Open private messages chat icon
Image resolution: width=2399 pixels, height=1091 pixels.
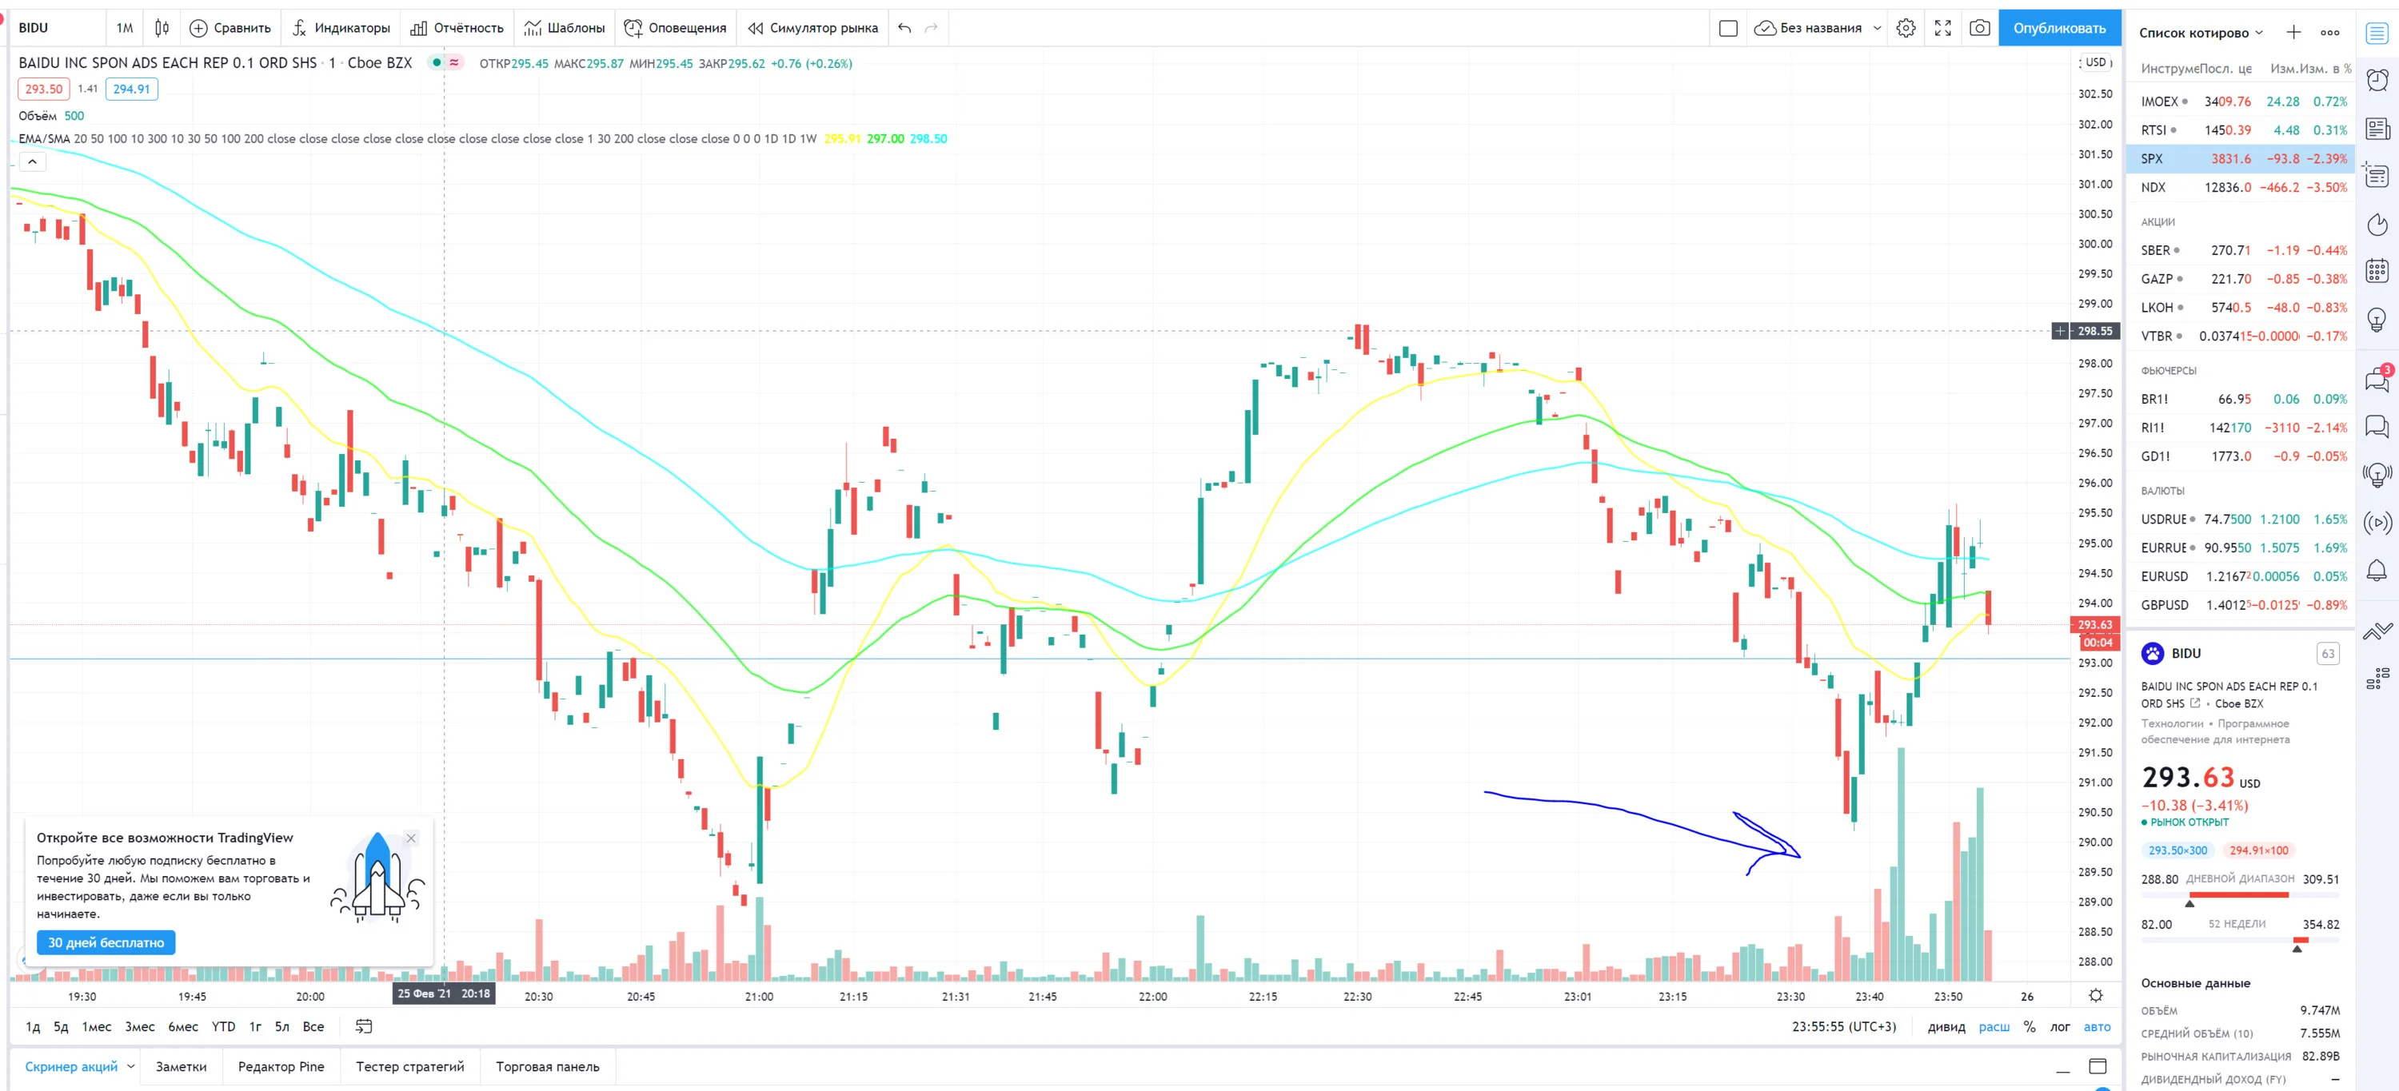pyautogui.click(x=2377, y=426)
